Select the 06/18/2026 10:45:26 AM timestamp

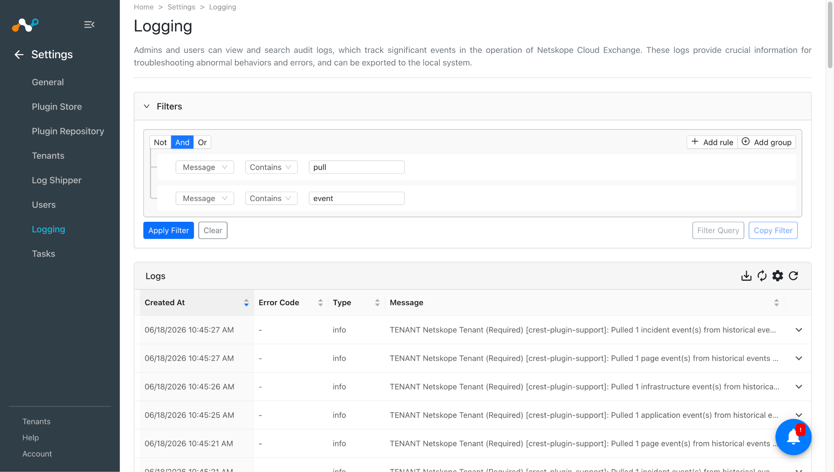click(189, 387)
